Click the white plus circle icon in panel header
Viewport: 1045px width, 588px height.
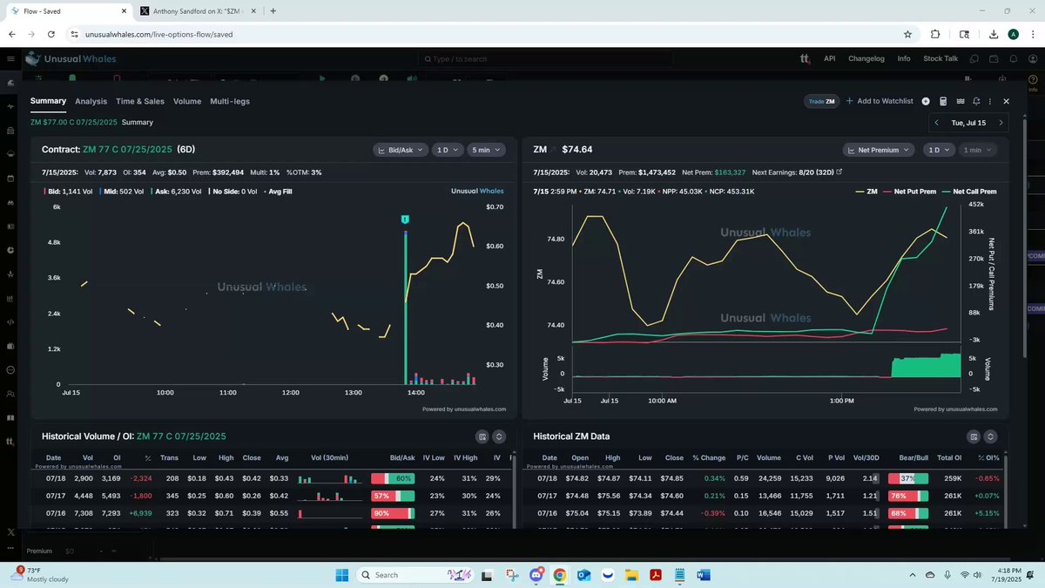pos(926,101)
